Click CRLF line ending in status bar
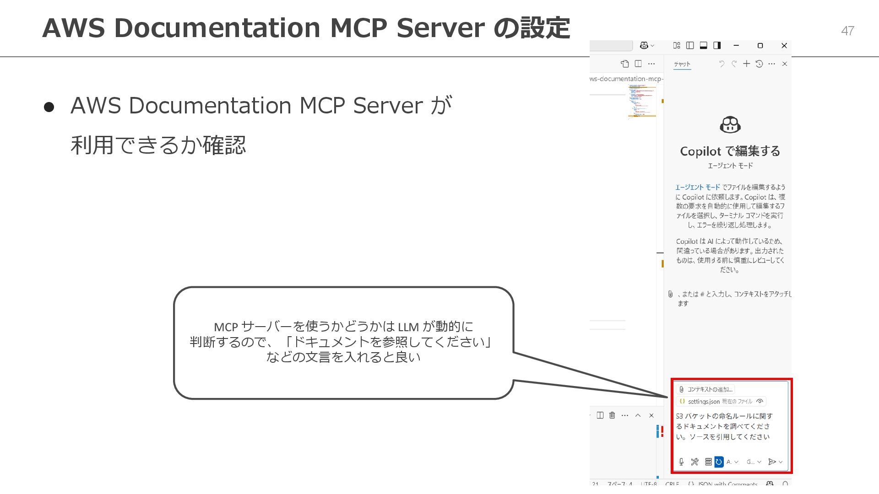 (x=672, y=483)
